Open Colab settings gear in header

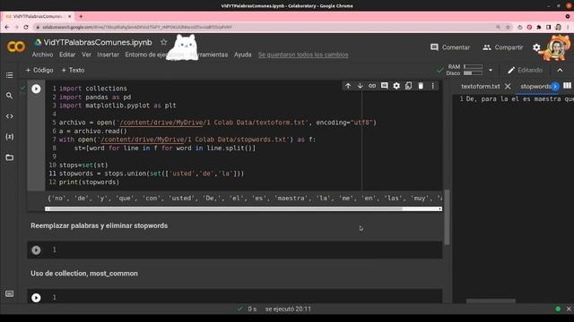[536, 47]
